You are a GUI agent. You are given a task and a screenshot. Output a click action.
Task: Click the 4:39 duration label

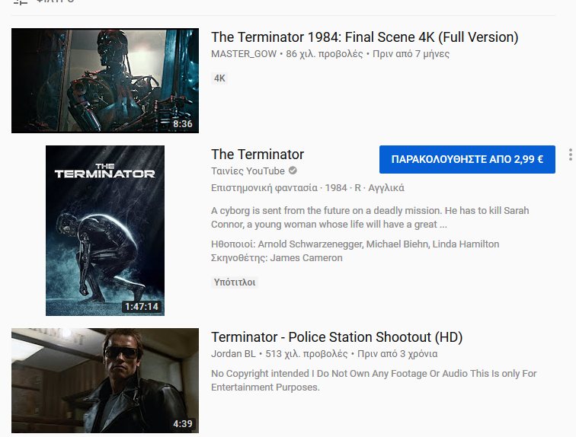click(183, 424)
